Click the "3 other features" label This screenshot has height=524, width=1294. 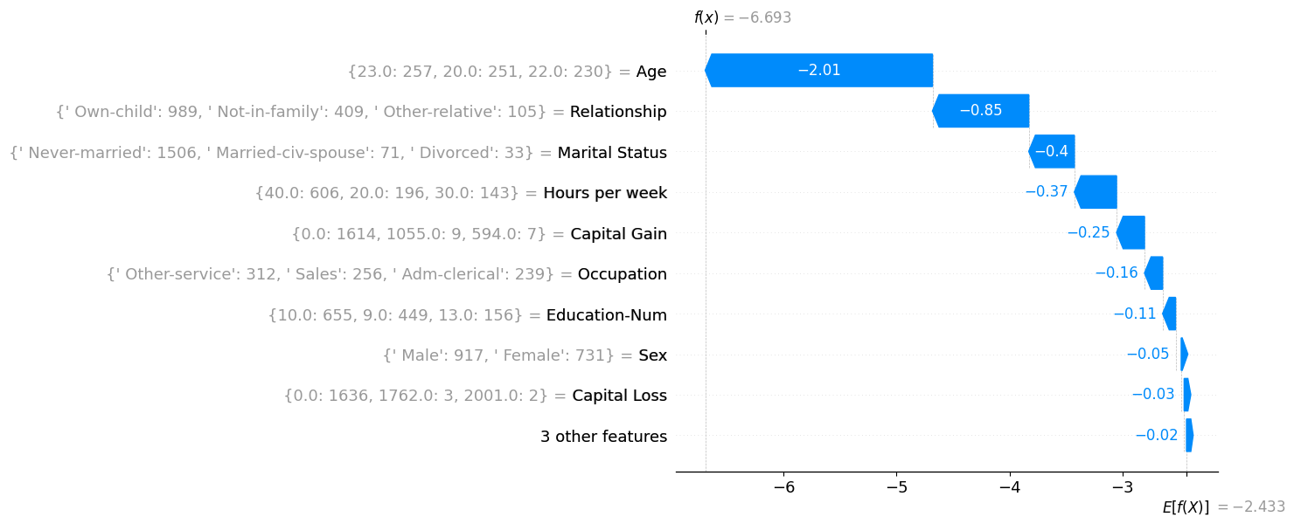point(603,437)
